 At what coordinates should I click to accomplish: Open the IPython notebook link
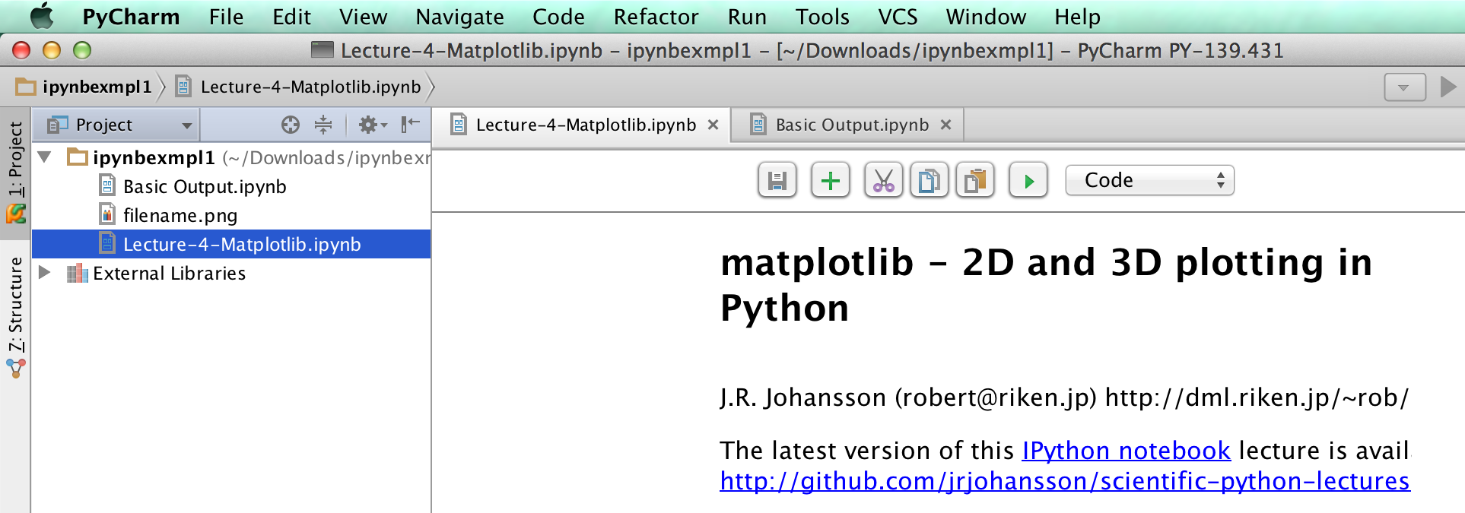pos(1126,451)
